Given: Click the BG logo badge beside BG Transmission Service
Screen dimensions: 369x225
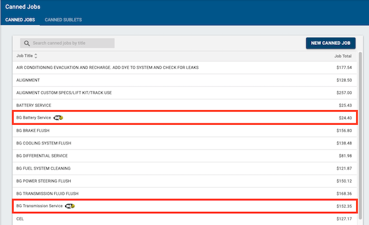Looking at the screenshot, I should click(x=70, y=206).
